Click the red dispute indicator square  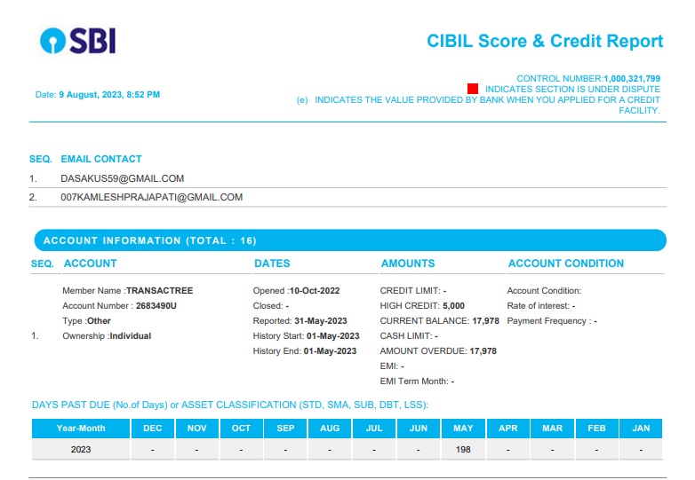473,89
